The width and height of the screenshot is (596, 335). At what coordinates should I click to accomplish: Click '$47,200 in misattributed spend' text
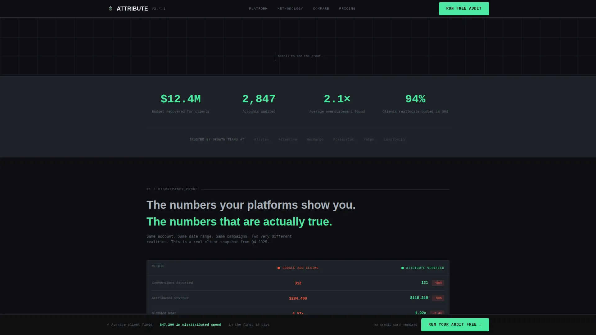tap(191, 325)
